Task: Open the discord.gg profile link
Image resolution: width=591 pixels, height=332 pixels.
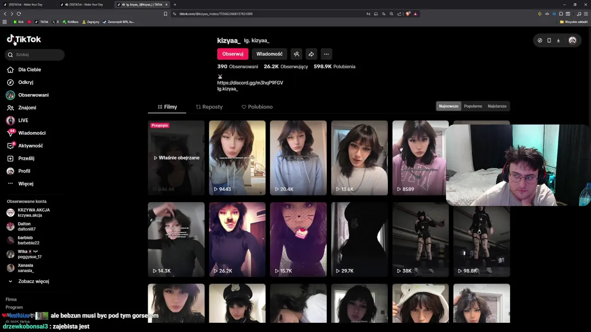Action: [250, 83]
